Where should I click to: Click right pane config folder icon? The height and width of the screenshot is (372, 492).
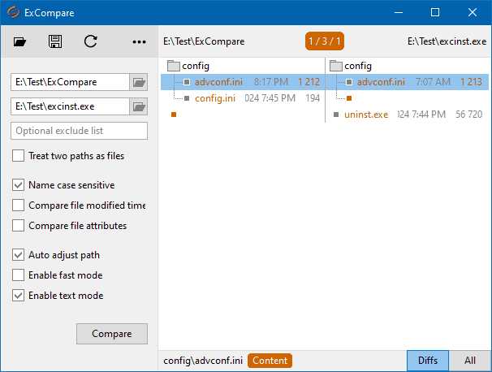[x=336, y=66]
